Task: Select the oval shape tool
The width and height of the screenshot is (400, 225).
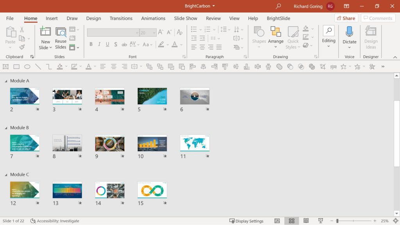Action: click(27, 66)
